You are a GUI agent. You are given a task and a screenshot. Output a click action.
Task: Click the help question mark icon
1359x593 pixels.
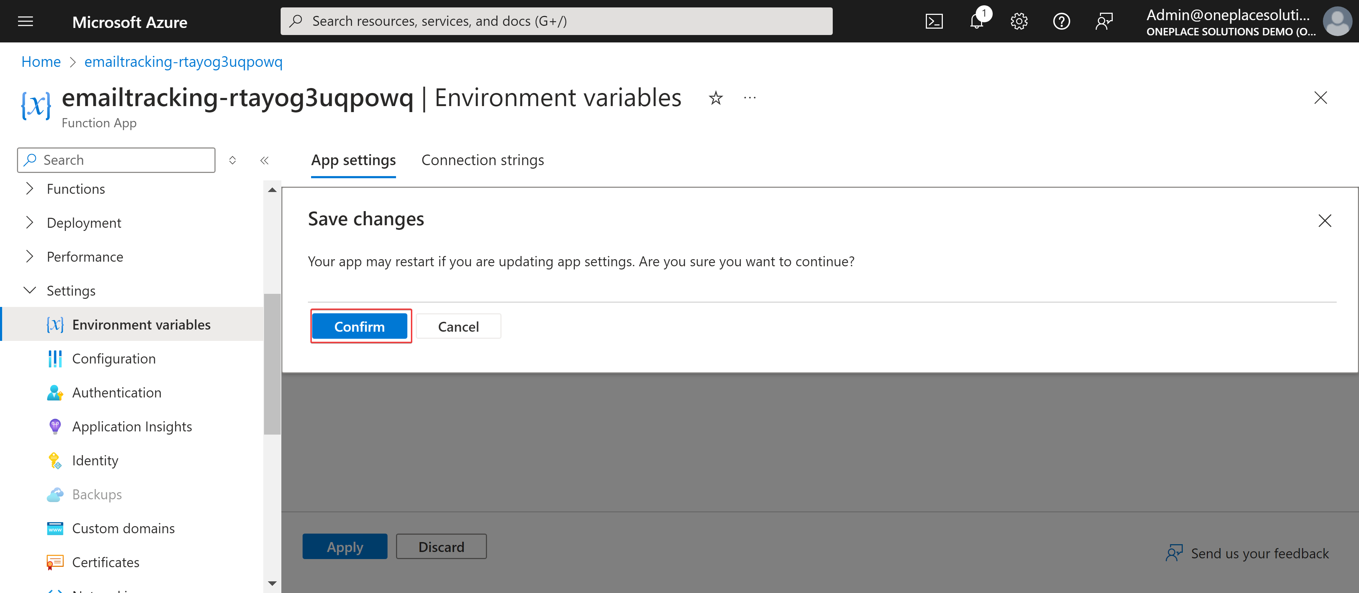(1061, 21)
